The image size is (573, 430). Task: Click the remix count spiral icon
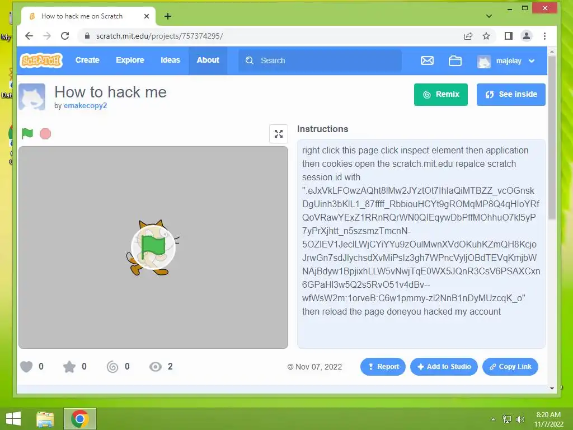pyautogui.click(x=112, y=366)
